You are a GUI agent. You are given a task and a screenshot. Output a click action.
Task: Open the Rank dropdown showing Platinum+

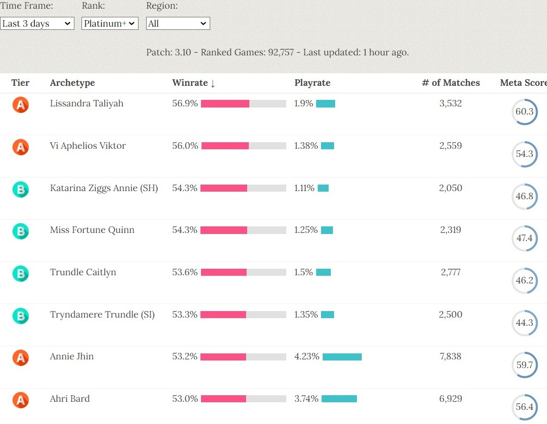(x=110, y=23)
